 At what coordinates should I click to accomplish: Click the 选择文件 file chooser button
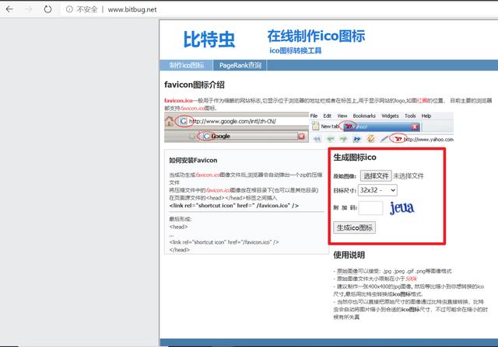pyautogui.click(x=376, y=176)
